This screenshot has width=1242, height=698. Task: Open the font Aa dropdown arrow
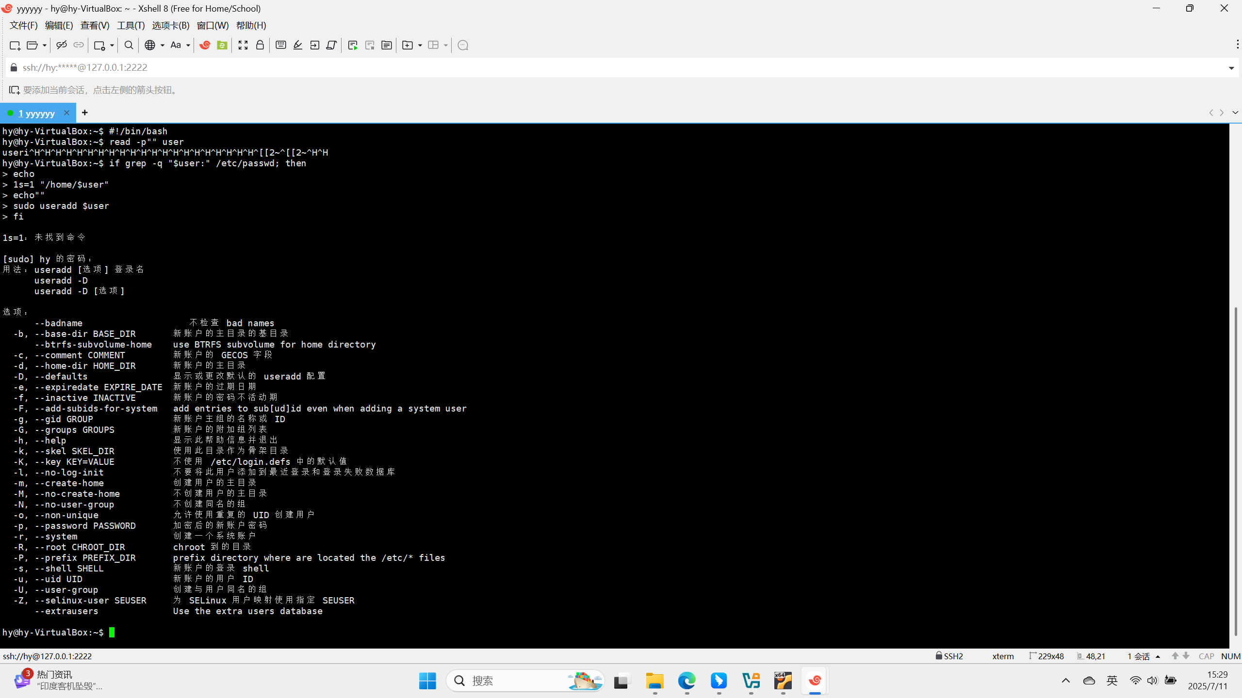click(x=188, y=45)
